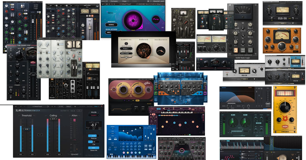Go to previous preset in Clarity Vx toolbar
Viewport: 306px width, 160px height.
140,4
